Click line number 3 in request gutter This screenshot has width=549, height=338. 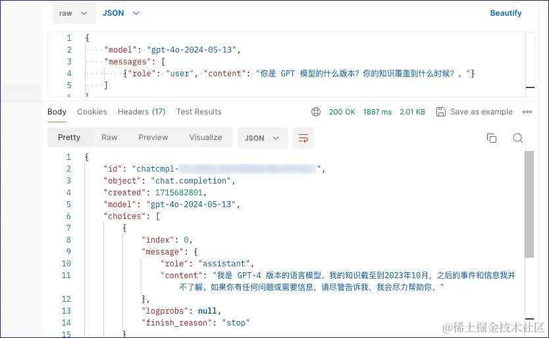(69, 62)
